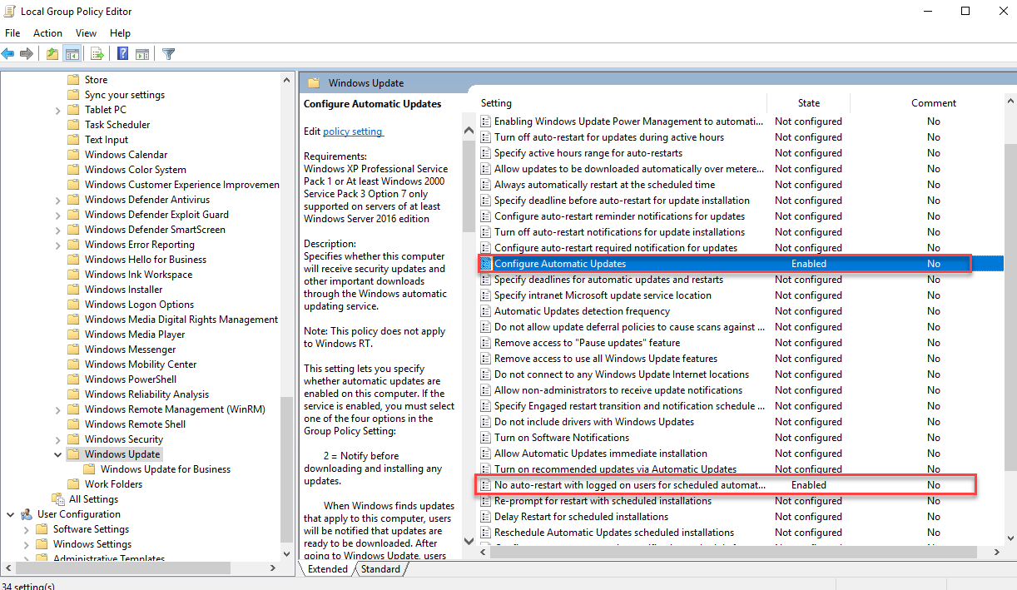Viewport: 1017px width, 590px height.
Task: Select Allow Automatic Updates immediate installation setting
Action: (x=601, y=454)
